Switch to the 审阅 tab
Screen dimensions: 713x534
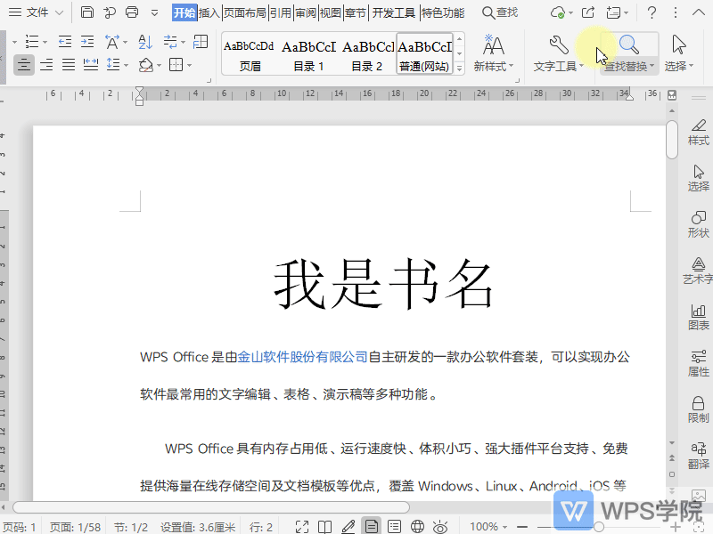[306, 12]
